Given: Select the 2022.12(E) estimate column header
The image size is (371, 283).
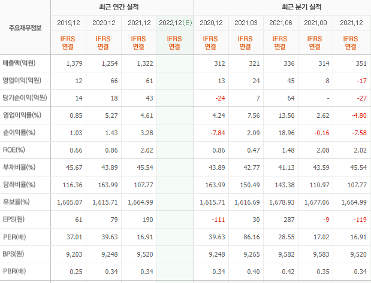Looking at the screenshot, I should [x=176, y=23].
